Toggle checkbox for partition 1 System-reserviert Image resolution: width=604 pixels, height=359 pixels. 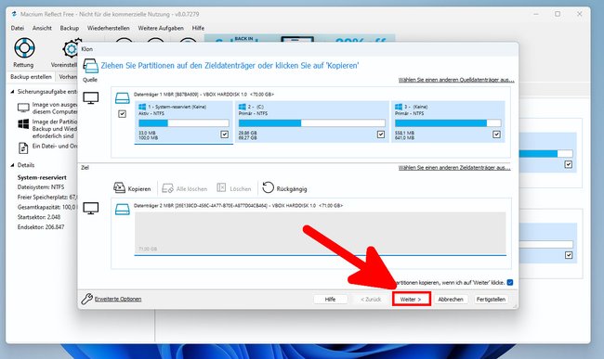point(225,135)
